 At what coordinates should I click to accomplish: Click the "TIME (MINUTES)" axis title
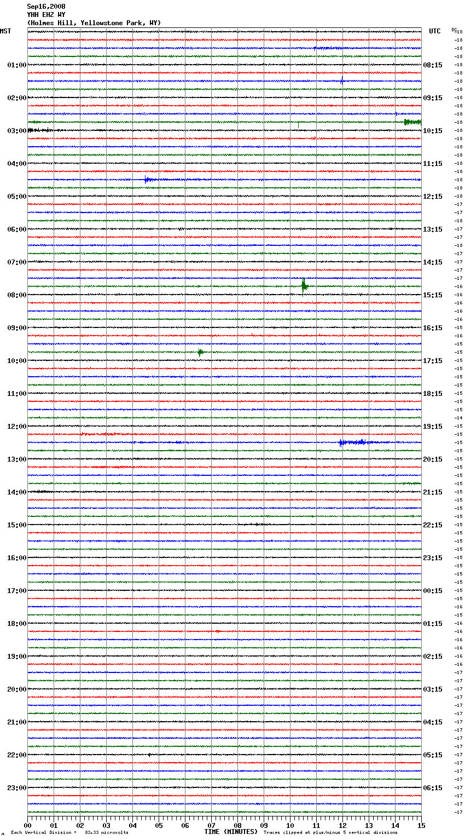tap(231, 832)
